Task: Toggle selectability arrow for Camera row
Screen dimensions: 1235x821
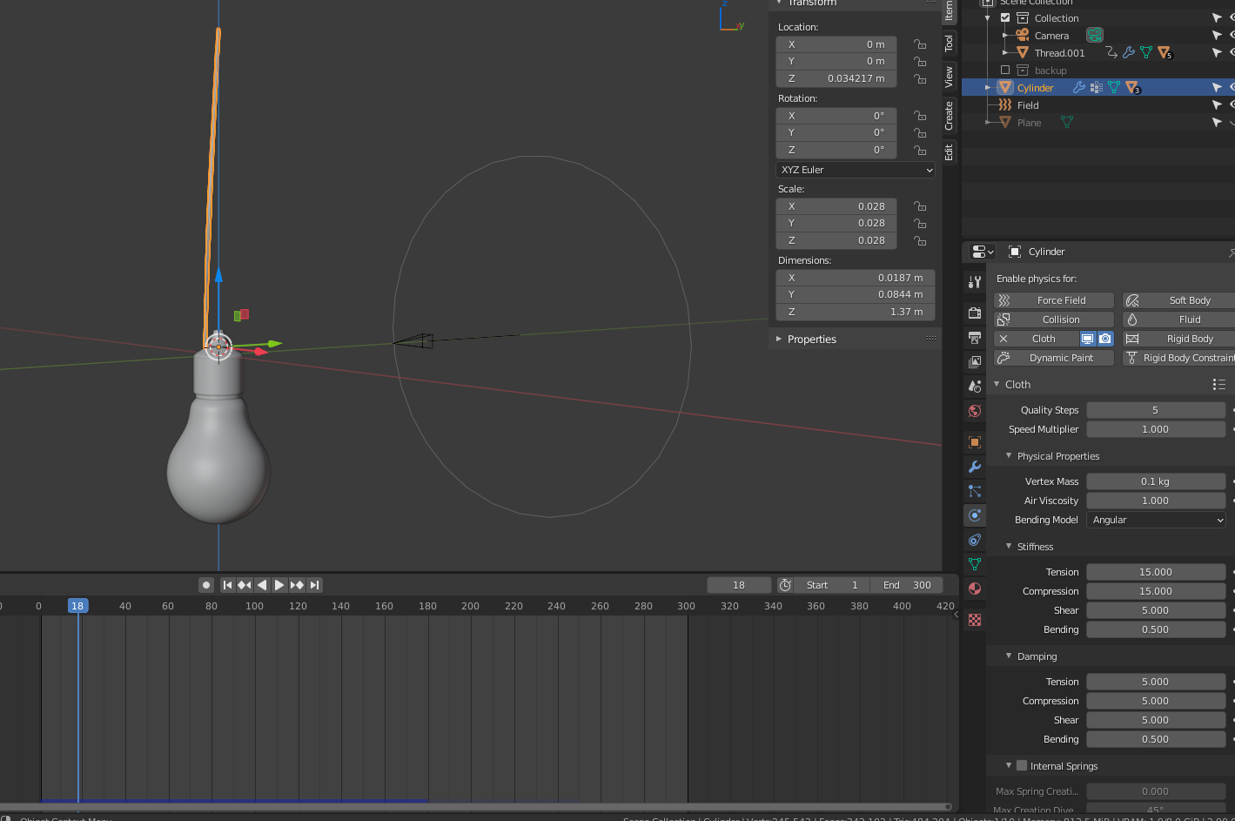Action: [1217, 35]
